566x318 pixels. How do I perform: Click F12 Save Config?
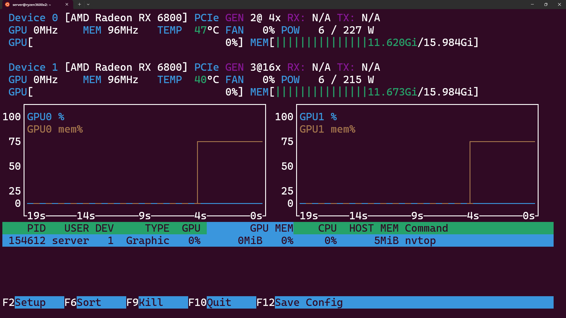300,302
